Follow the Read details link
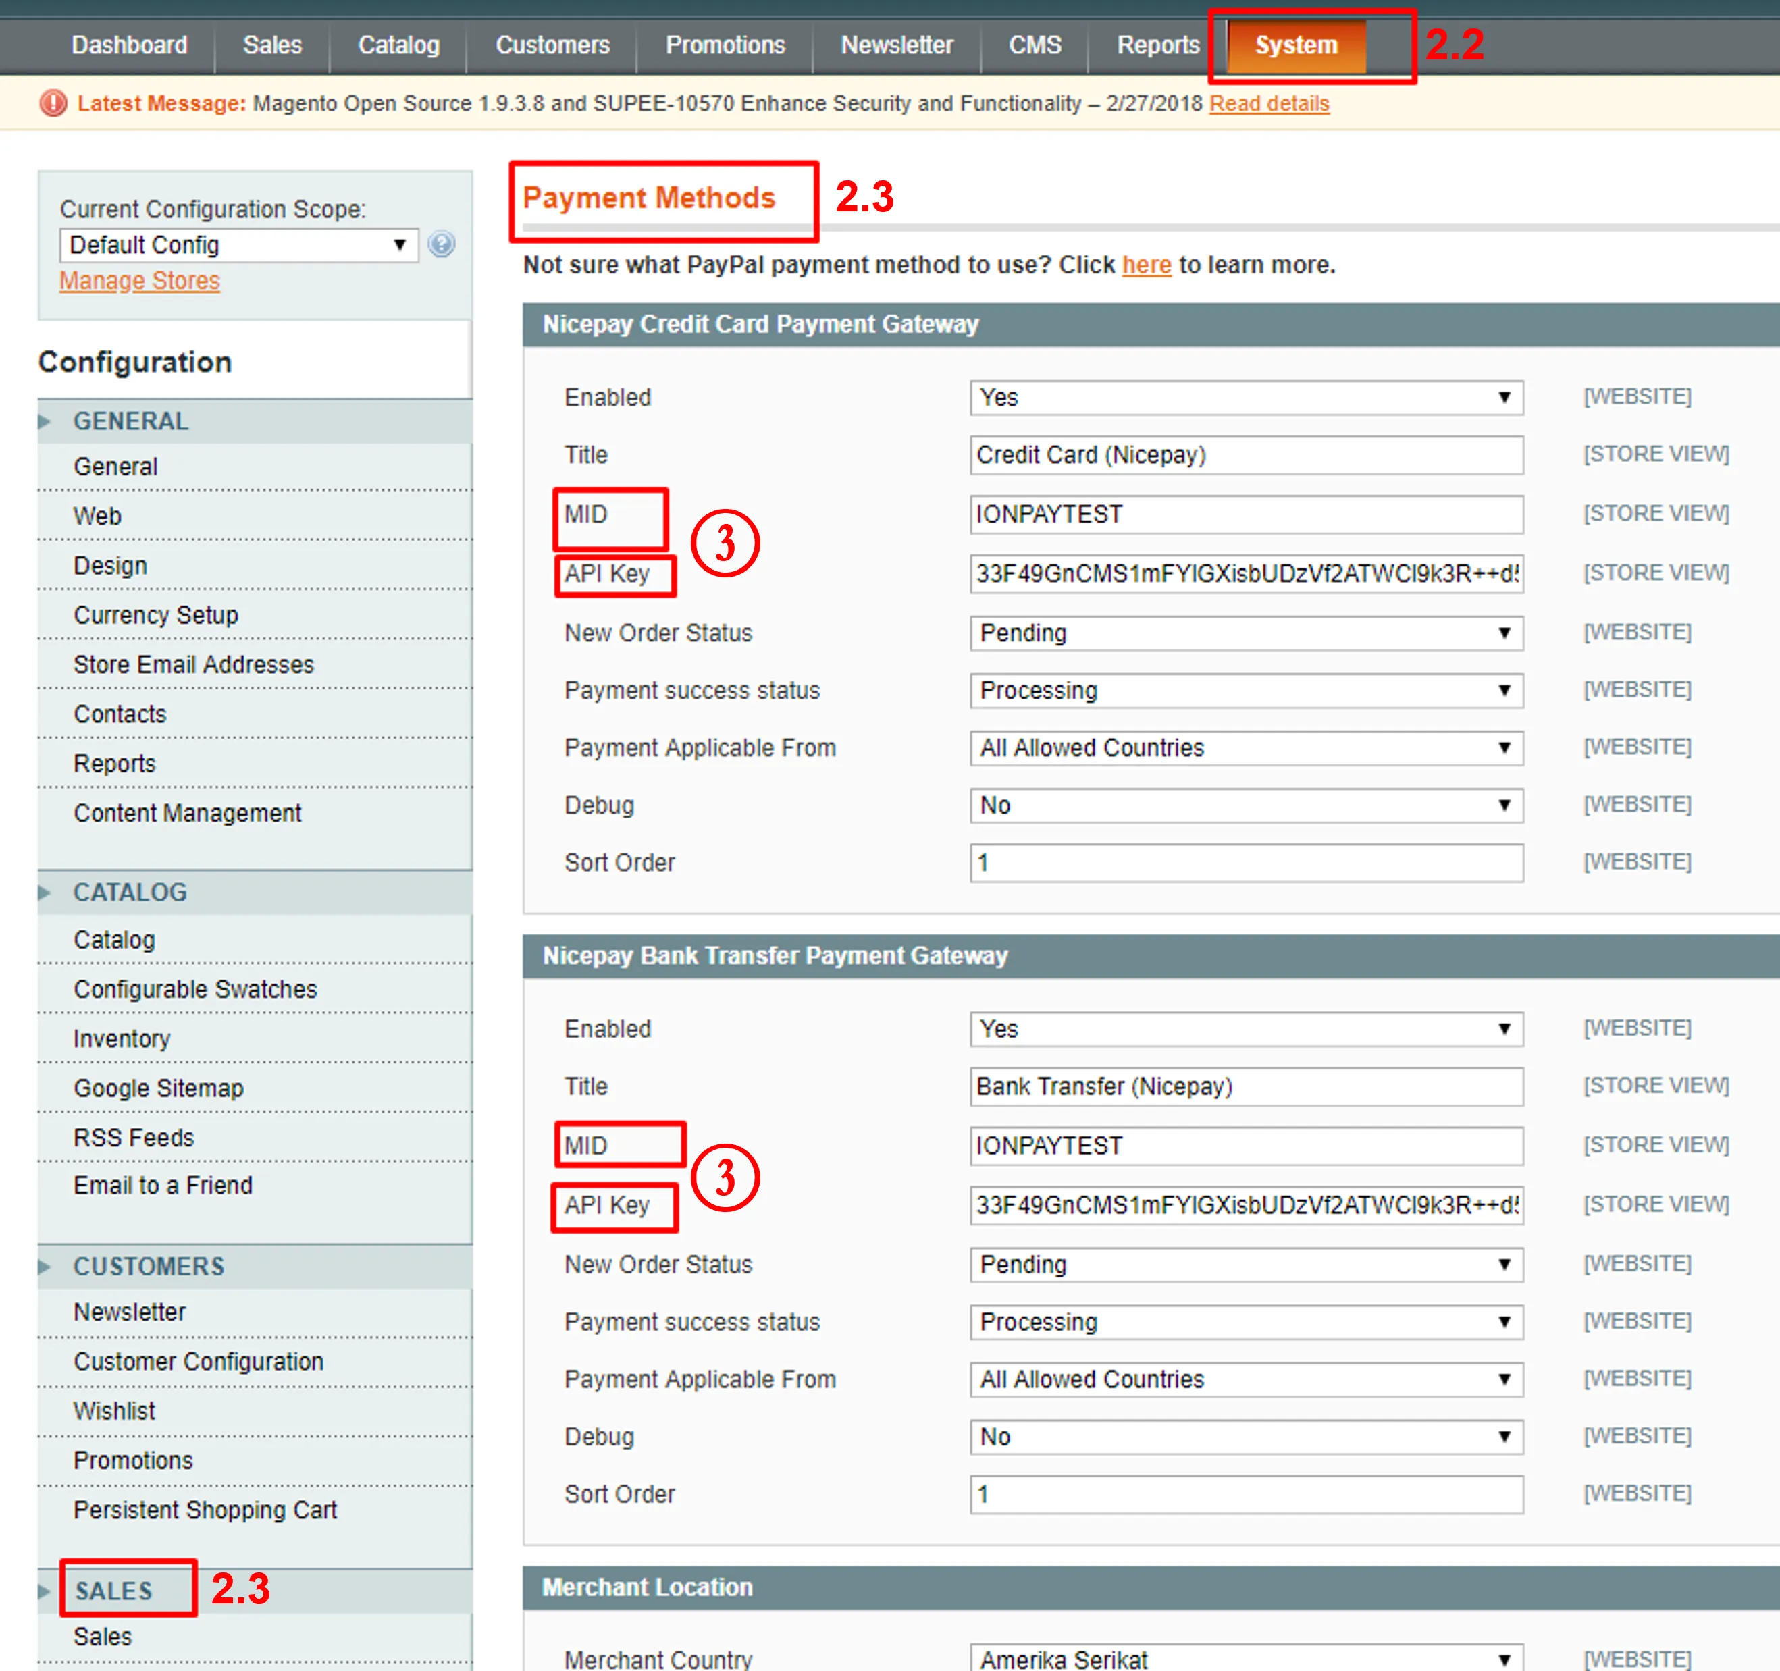This screenshot has height=1671, width=1780. point(1269,104)
